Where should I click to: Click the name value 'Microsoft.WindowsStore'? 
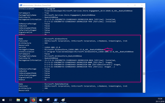click(x=56, y=39)
